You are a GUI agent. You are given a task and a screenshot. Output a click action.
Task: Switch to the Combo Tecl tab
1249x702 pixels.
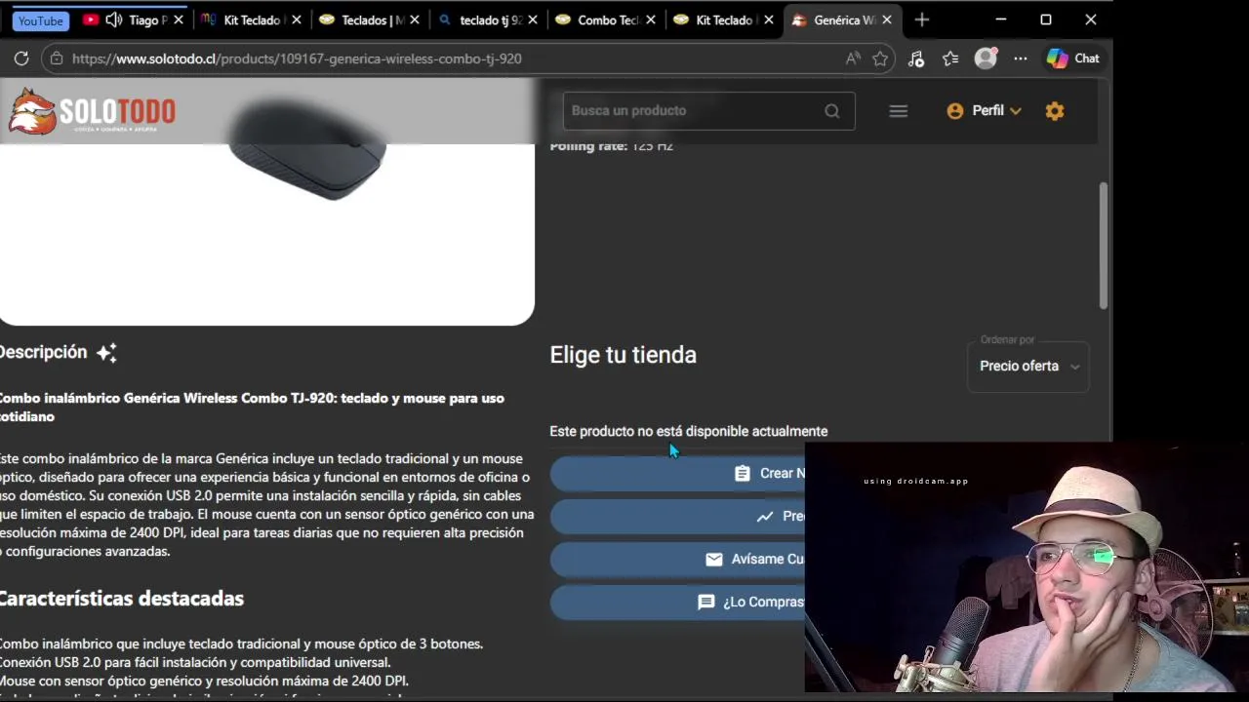point(607,19)
